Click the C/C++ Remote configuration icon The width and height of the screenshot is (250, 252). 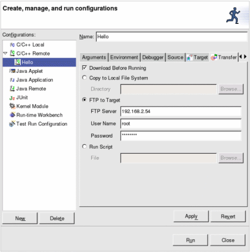pyautogui.click(x=12, y=53)
